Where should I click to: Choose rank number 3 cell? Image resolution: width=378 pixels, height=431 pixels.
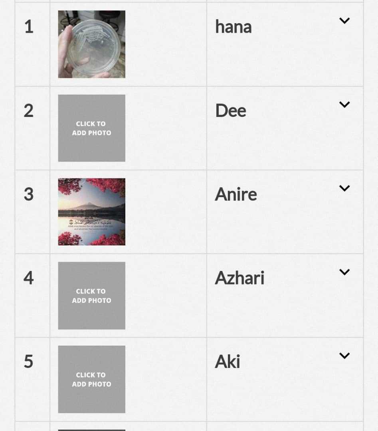click(x=32, y=212)
